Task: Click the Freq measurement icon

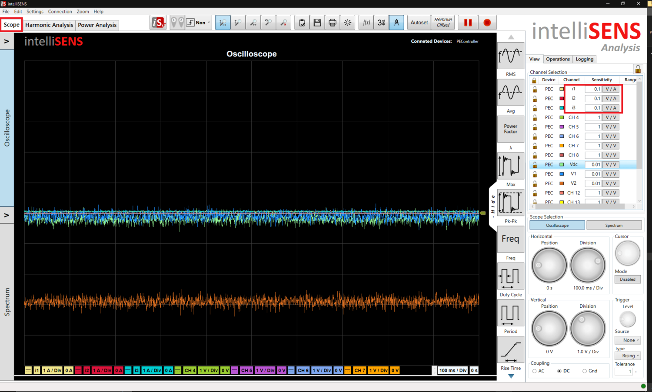Action: (x=510, y=239)
